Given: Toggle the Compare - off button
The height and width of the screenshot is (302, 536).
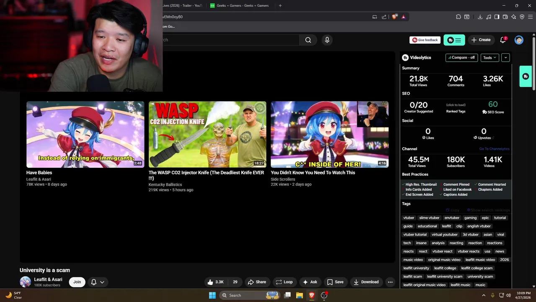Looking at the screenshot, I should point(461,57).
